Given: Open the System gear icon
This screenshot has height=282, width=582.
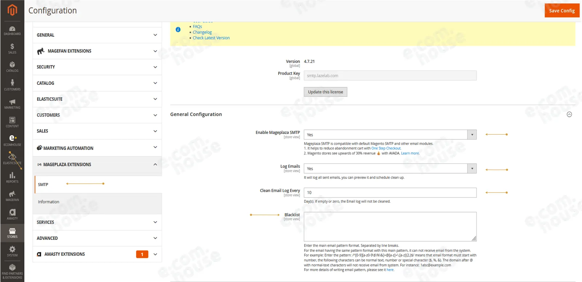Looking at the screenshot, I should tap(12, 251).
